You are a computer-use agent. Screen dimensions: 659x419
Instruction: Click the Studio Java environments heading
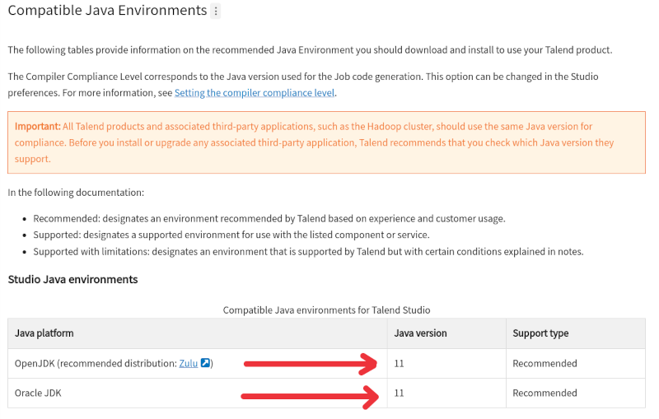click(x=72, y=280)
